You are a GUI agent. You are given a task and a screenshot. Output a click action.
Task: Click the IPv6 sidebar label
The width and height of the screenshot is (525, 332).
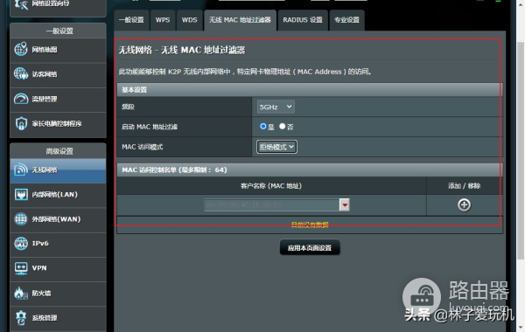pyautogui.click(x=40, y=244)
